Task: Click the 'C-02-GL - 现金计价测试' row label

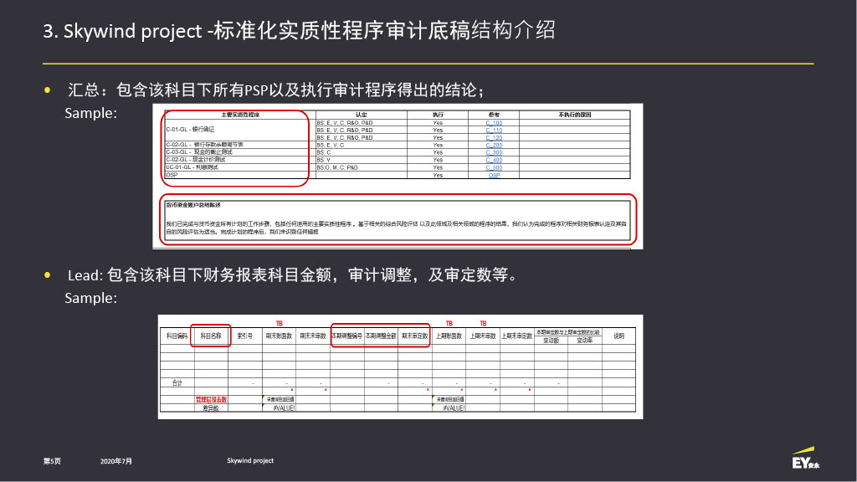Action: pyautogui.click(x=196, y=160)
